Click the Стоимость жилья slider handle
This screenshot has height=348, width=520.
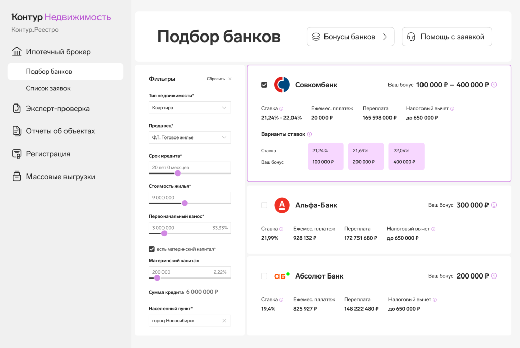click(185, 203)
